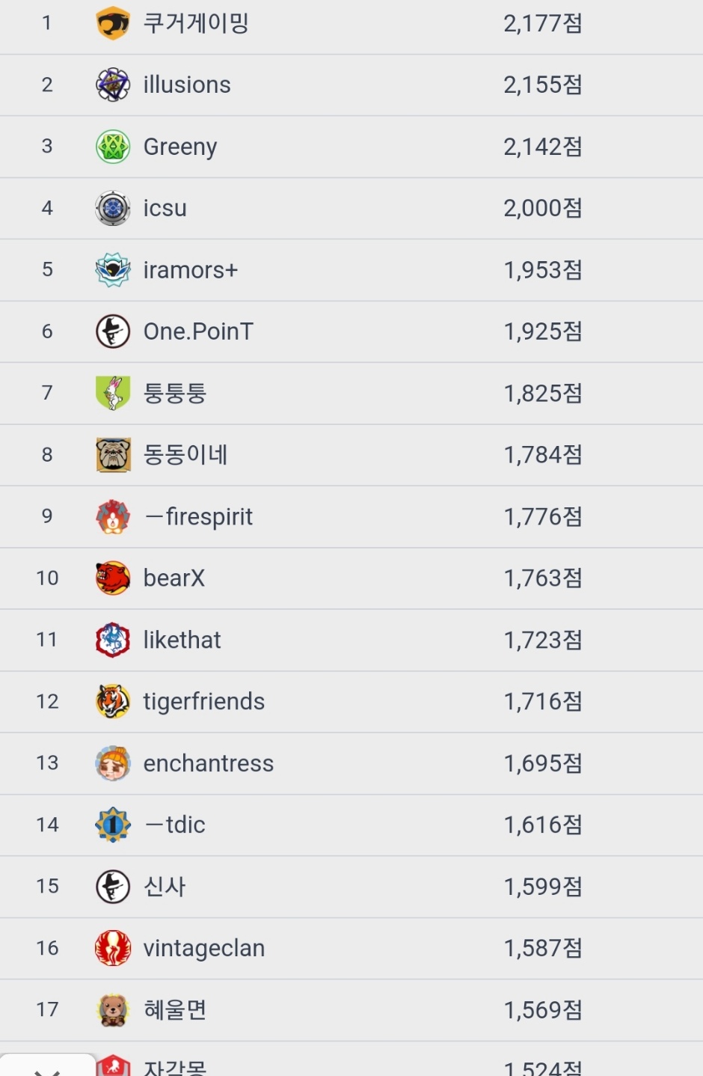The width and height of the screenshot is (703, 1076).
Task: Open the likethat clan name
Action: [182, 640]
